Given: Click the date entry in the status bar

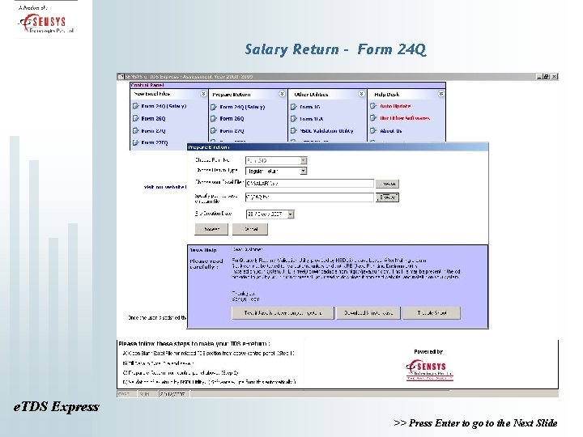Looking at the screenshot, I should pos(173,394).
